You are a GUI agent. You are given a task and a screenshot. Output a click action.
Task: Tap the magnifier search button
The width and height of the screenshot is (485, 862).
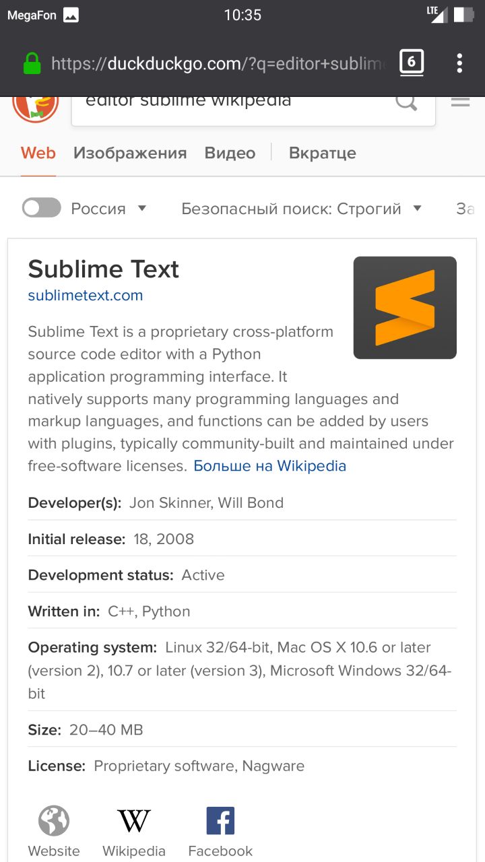click(406, 104)
